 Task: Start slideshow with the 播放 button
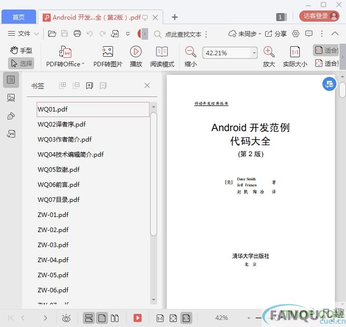coord(136,56)
